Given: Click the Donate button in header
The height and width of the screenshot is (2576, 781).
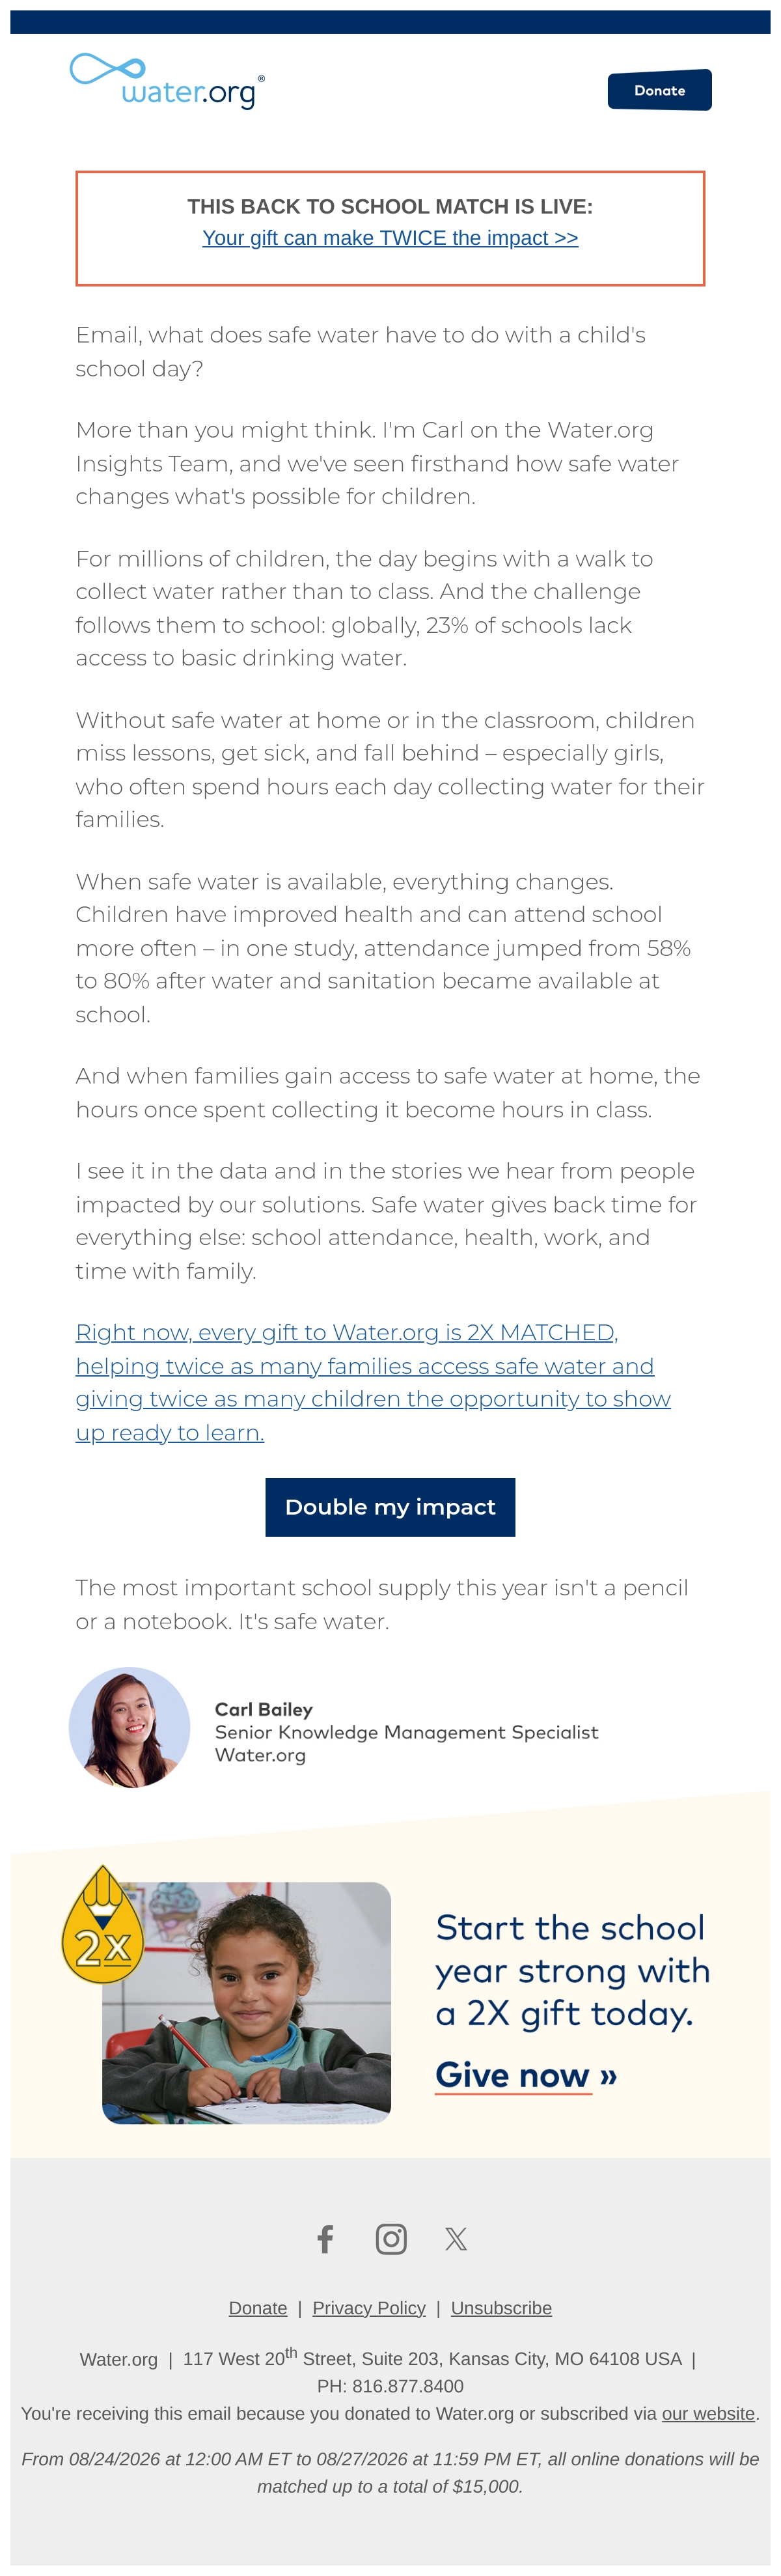Looking at the screenshot, I should (x=659, y=90).
